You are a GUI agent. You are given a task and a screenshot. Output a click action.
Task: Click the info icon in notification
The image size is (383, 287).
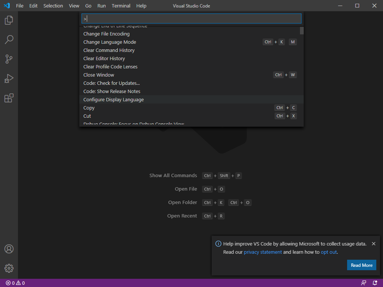pos(218,244)
